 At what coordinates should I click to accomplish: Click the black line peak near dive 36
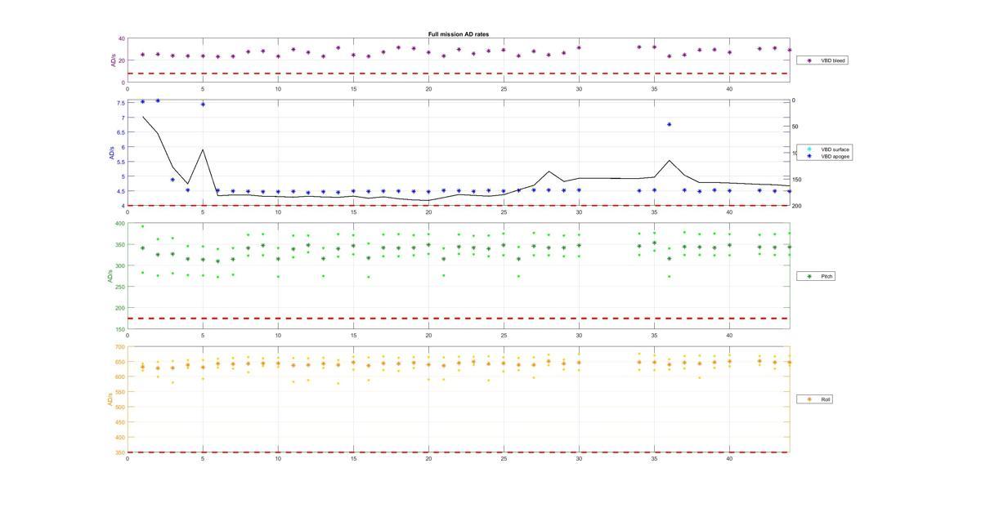[x=670, y=161]
